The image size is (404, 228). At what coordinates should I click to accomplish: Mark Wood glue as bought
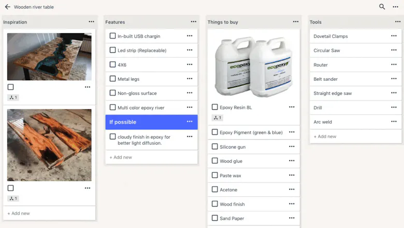(214, 161)
